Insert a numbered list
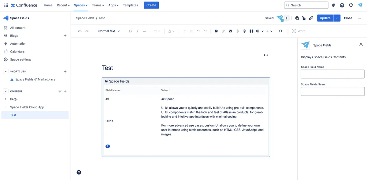This screenshot has height=180, width=367. (191, 31)
